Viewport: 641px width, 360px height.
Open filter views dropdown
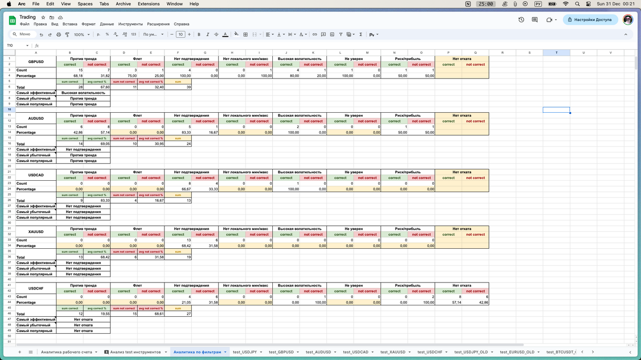(350, 35)
